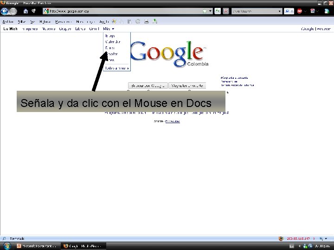Select Blogs in the Más dropdown
This screenshot has height=250, width=334.
coord(110,36)
